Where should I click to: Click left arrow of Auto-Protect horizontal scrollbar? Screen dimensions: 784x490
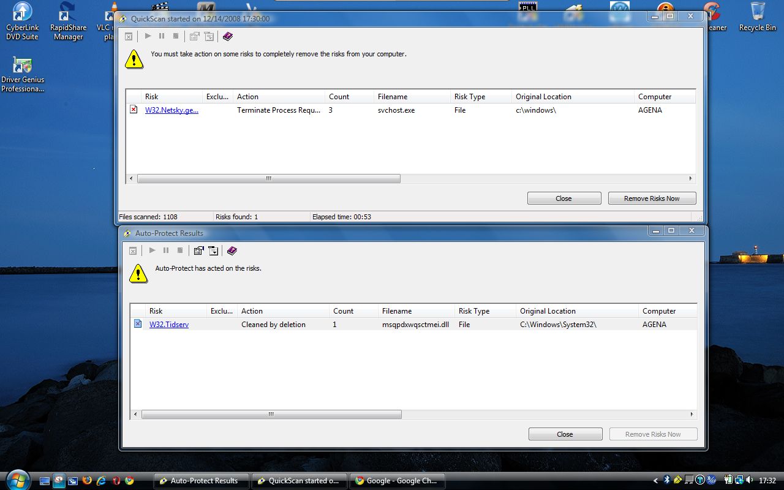tap(135, 415)
